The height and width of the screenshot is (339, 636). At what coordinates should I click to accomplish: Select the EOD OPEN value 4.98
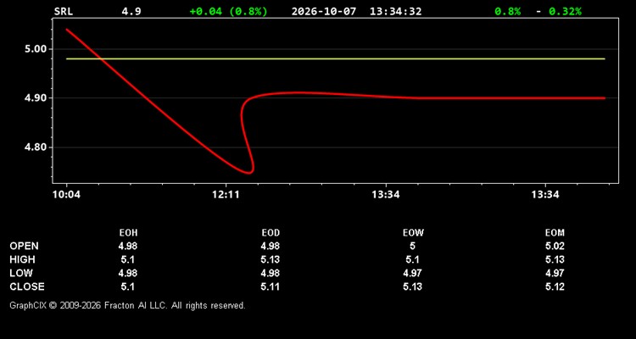tap(271, 246)
